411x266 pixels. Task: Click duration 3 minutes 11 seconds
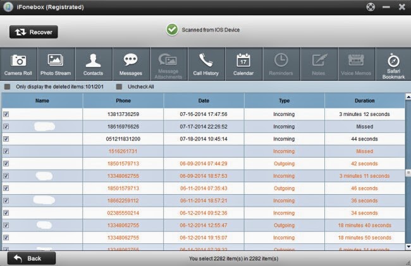click(364, 176)
